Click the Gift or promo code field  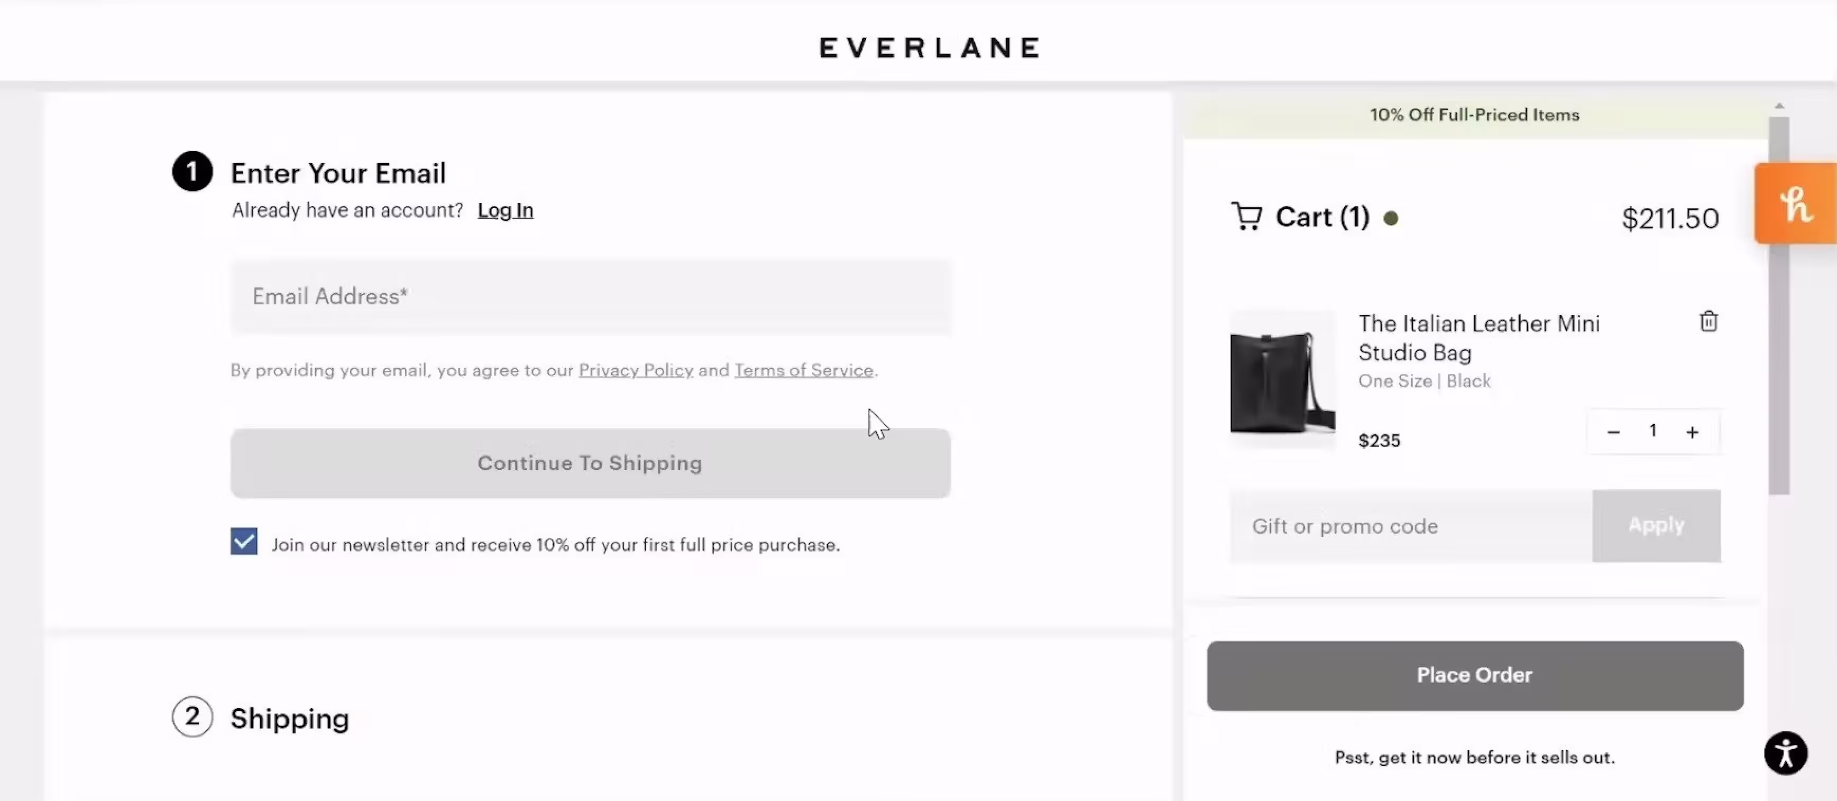pyautogui.click(x=1411, y=526)
